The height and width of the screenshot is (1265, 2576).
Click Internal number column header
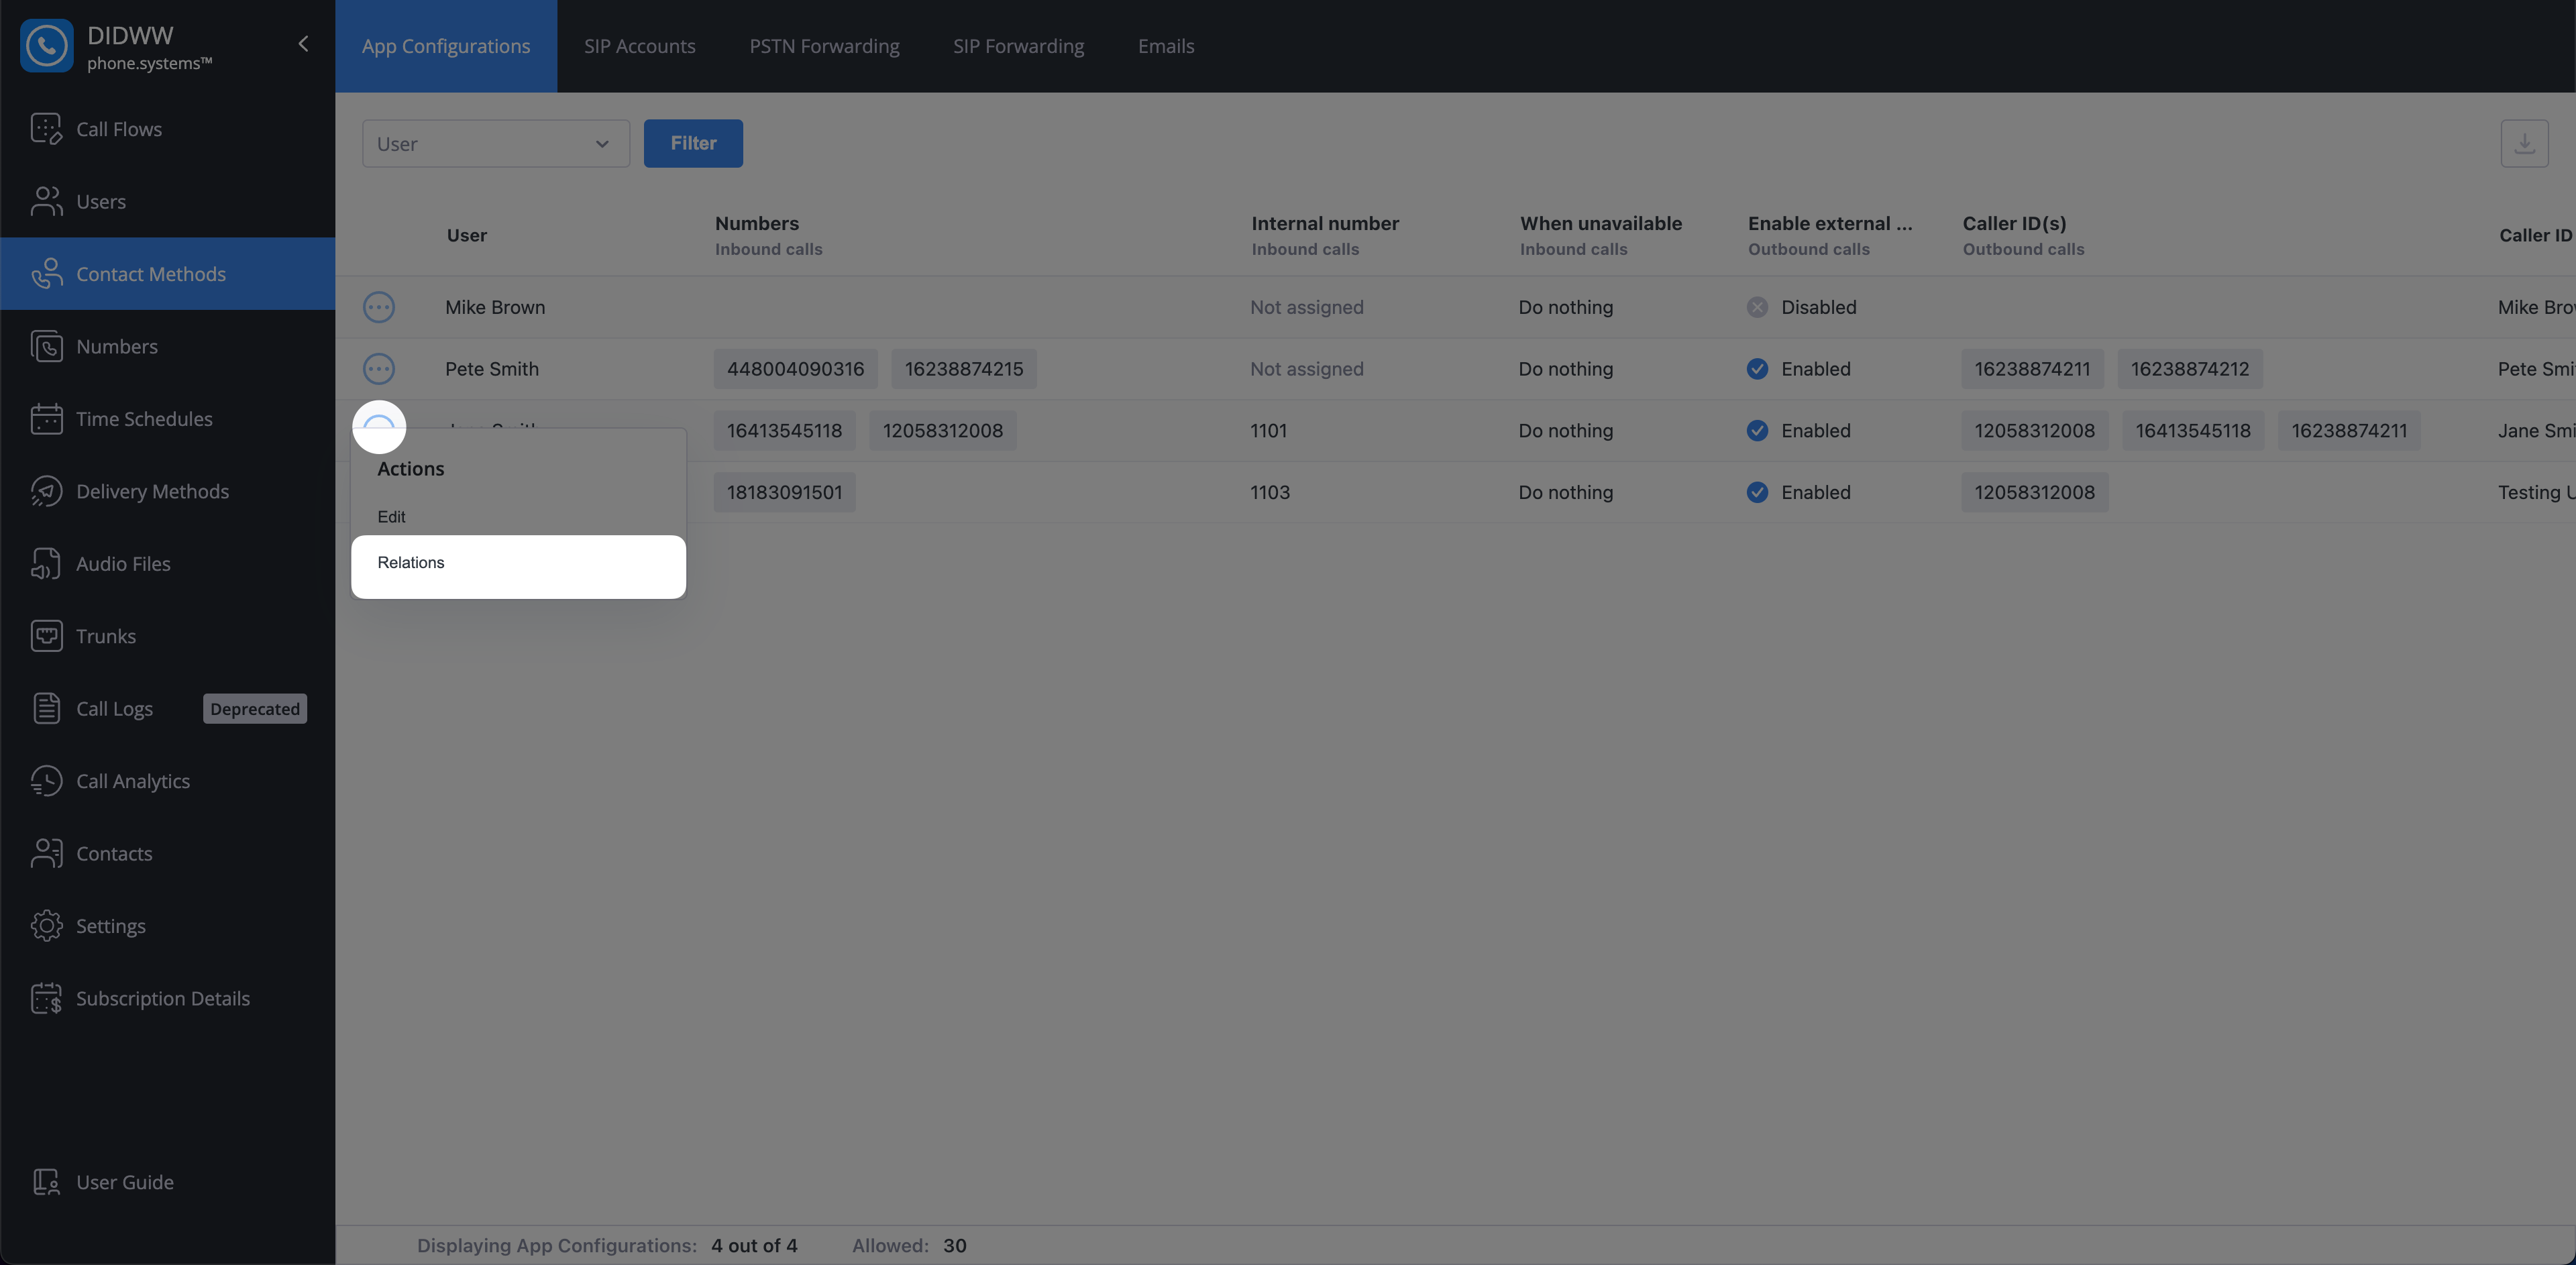pos(1325,223)
